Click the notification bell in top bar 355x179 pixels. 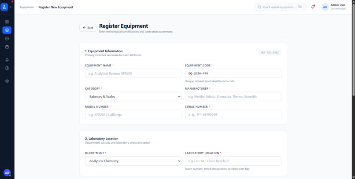(313, 7)
